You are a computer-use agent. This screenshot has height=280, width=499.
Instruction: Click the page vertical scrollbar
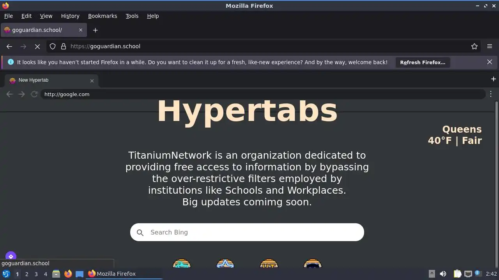[496, 185]
